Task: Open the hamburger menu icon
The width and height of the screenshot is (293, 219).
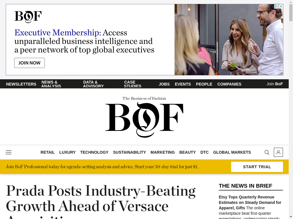Action: (9, 152)
